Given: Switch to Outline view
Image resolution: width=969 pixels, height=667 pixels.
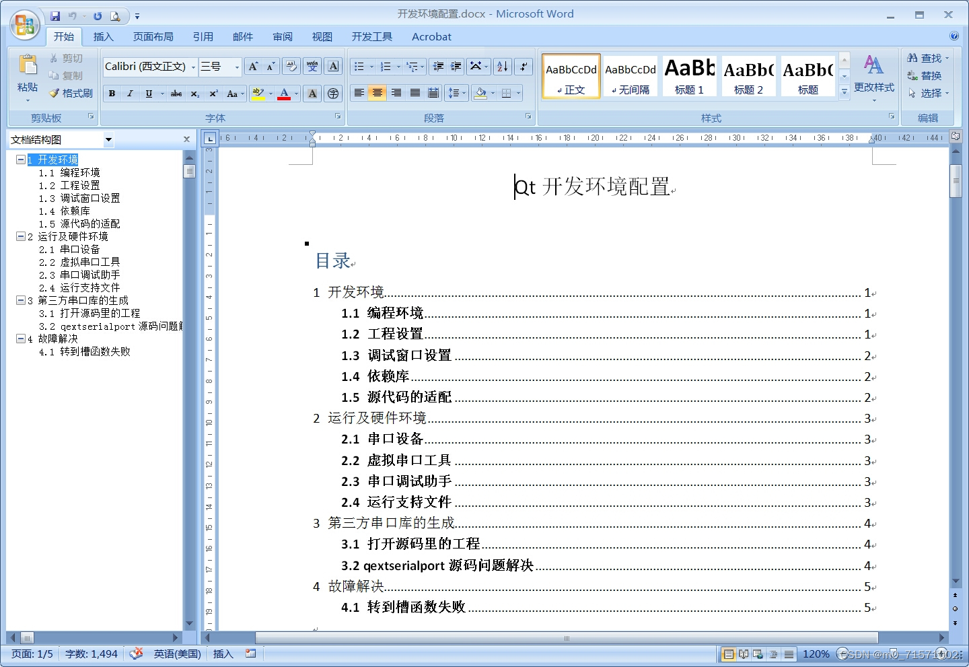Looking at the screenshot, I should [774, 654].
